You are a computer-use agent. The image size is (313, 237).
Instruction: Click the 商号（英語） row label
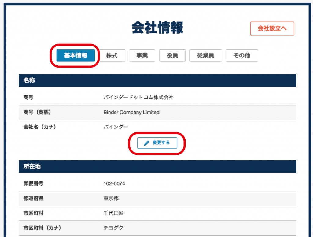coord(37,113)
